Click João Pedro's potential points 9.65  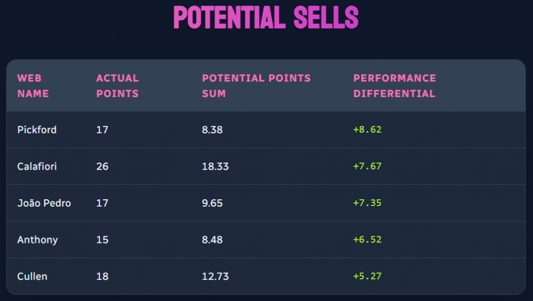[212, 203]
